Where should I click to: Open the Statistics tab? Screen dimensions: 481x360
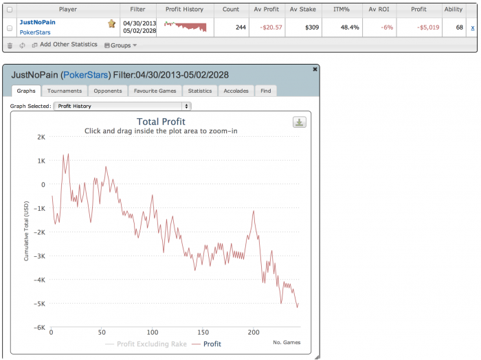pos(200,91)
